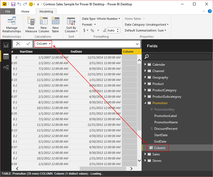Image resolution: width=213 pixels, height=177 pixels.
Task: Expand the Calendar table in Fields
Action: pyautogui.click(x=145, y=65)
